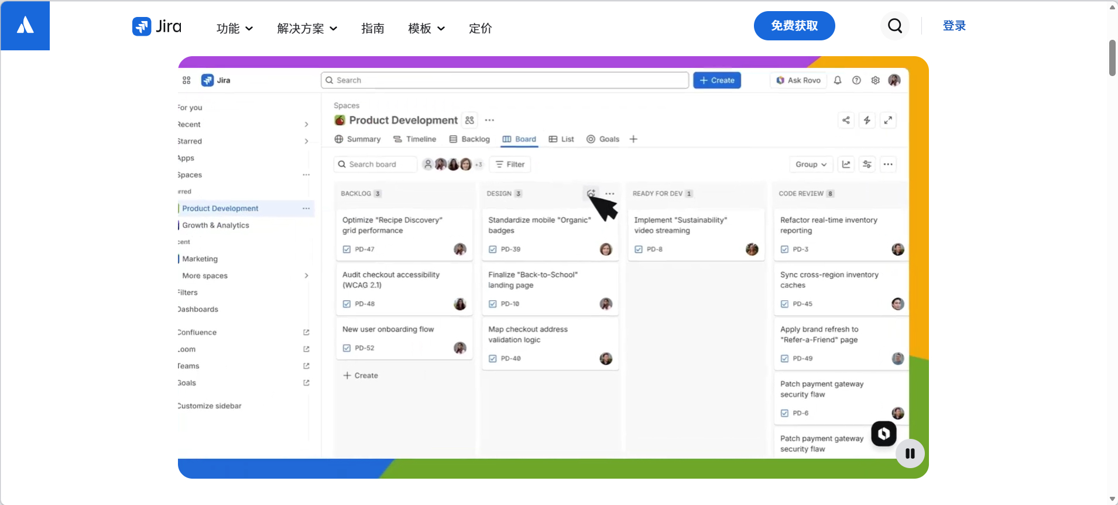1118x505 pixels.
Task: Click the Search board field
Action: pos(375,164)
